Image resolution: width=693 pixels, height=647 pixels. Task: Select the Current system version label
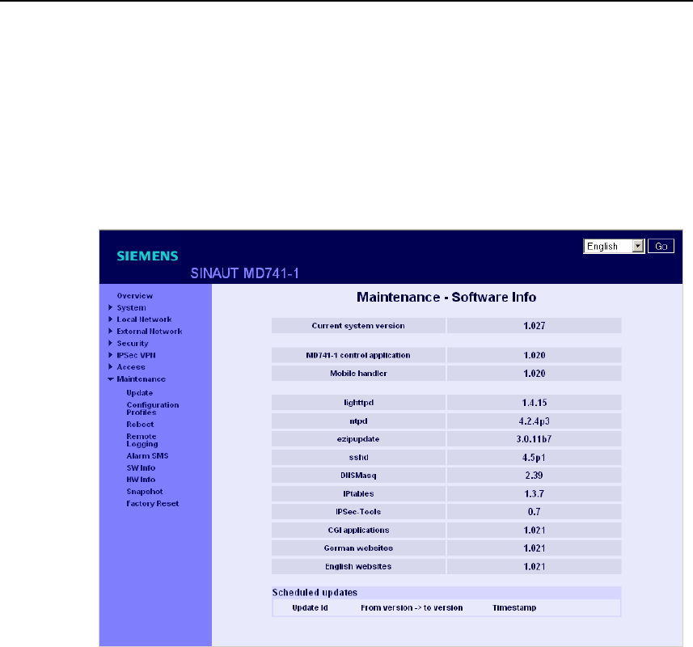(358, 326)
